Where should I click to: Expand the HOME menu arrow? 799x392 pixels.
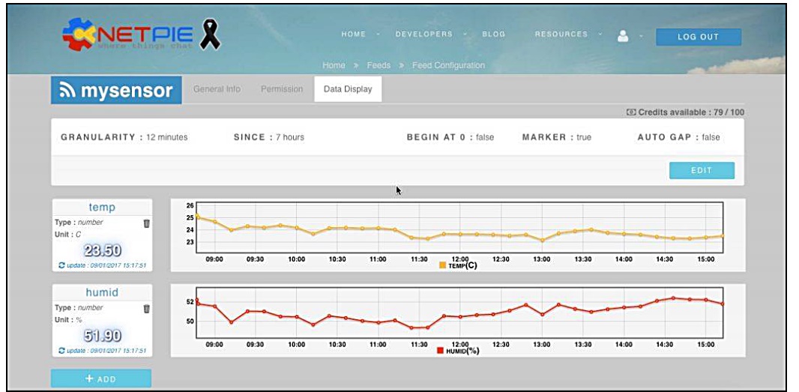point(379,35)
